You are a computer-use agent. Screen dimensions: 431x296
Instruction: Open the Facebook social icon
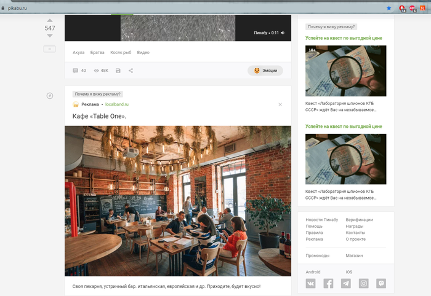tap(328, 283)
